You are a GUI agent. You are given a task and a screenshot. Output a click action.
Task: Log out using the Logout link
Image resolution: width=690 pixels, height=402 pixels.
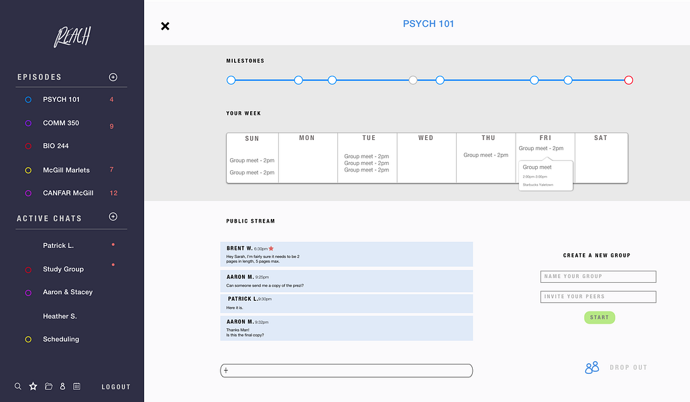click(x=116, y=387)
